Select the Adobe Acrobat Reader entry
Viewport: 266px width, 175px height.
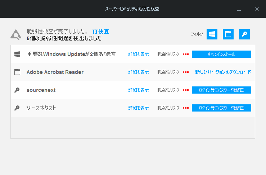click(x=55, y=72)
